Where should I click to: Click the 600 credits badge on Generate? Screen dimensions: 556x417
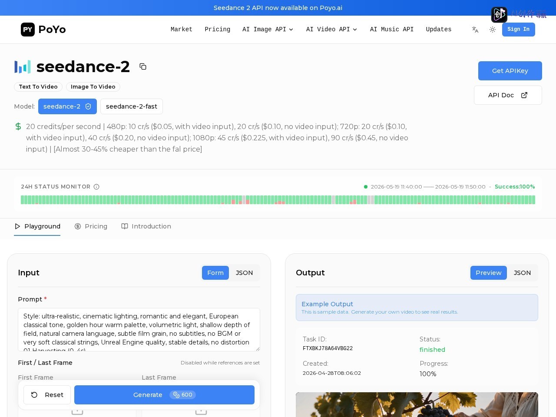pos(182,395)
